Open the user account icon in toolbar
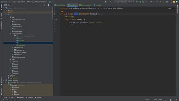Image resolution: width=179 pixels, height=101 pixels. point(106,2)
